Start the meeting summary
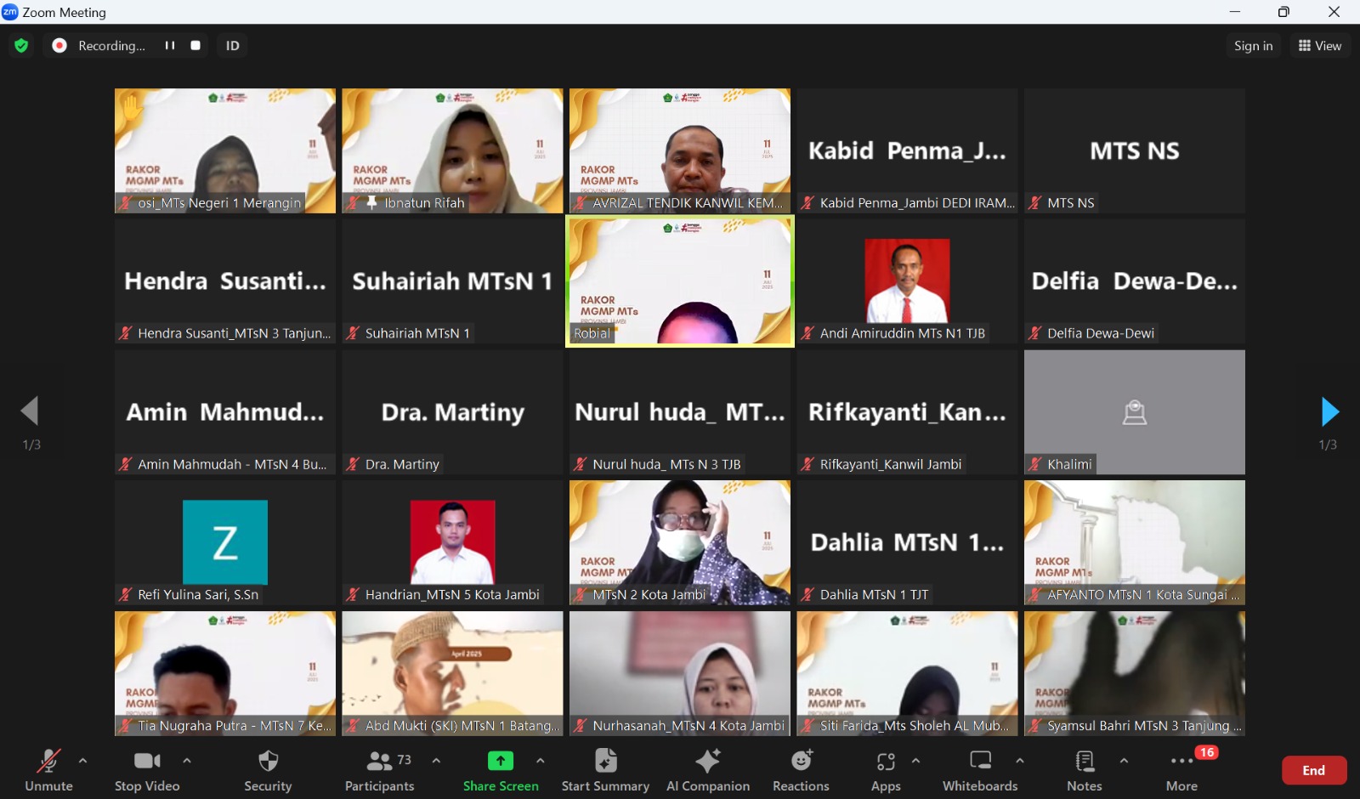Viewport: 1360px width, 799px height. tap(605, 770)
